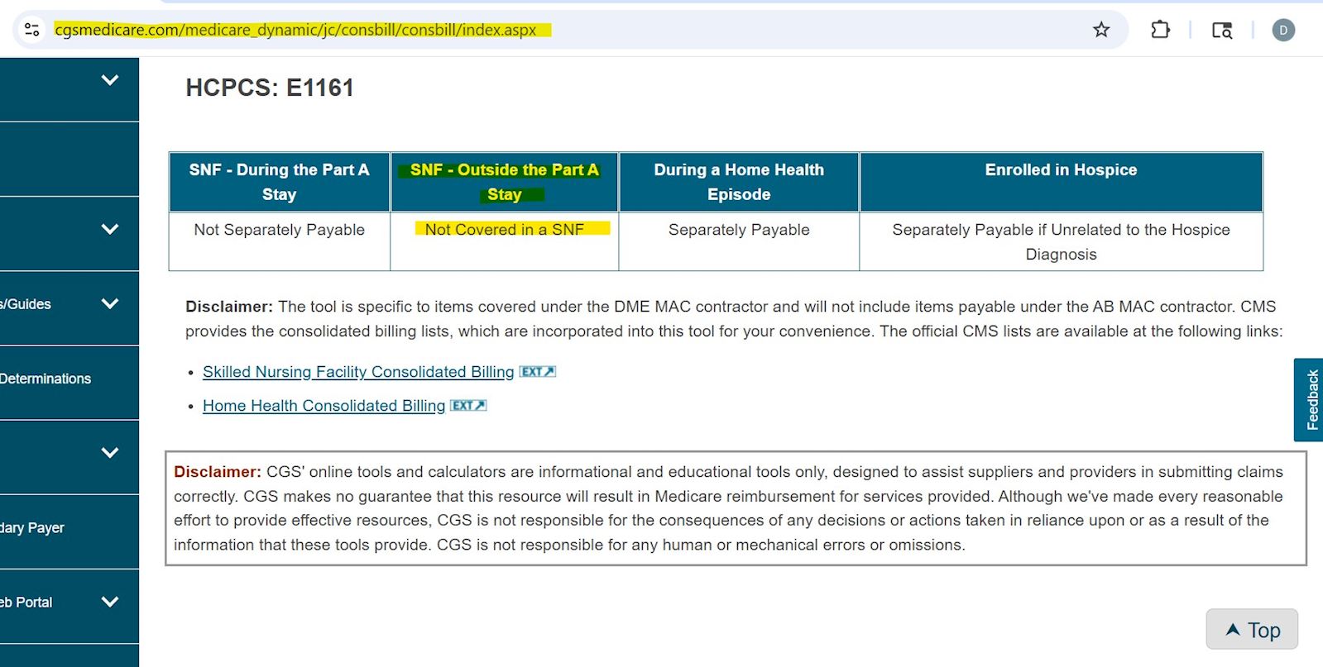Click external link icon beside Home Health link
1323x667 pixels.
point(468,406)
